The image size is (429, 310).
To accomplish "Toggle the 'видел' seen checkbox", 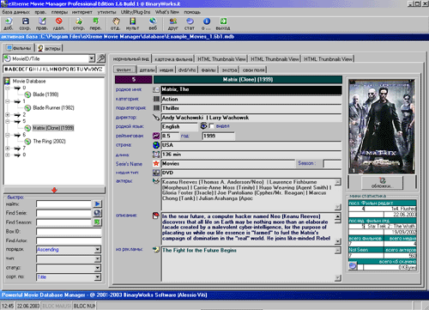I will 212,126.
